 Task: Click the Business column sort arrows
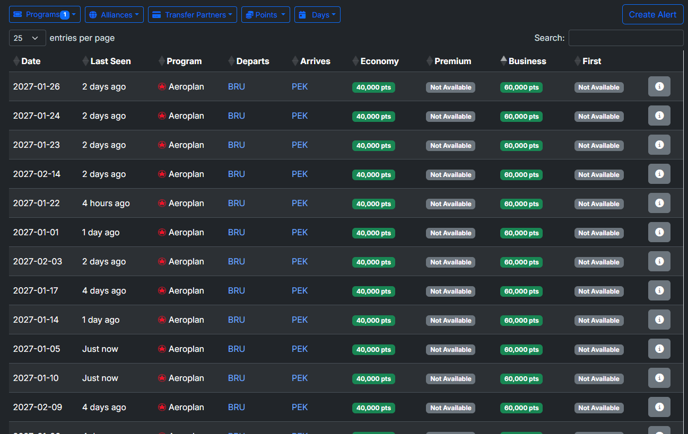pyautogui.click(x=503, y=61)
